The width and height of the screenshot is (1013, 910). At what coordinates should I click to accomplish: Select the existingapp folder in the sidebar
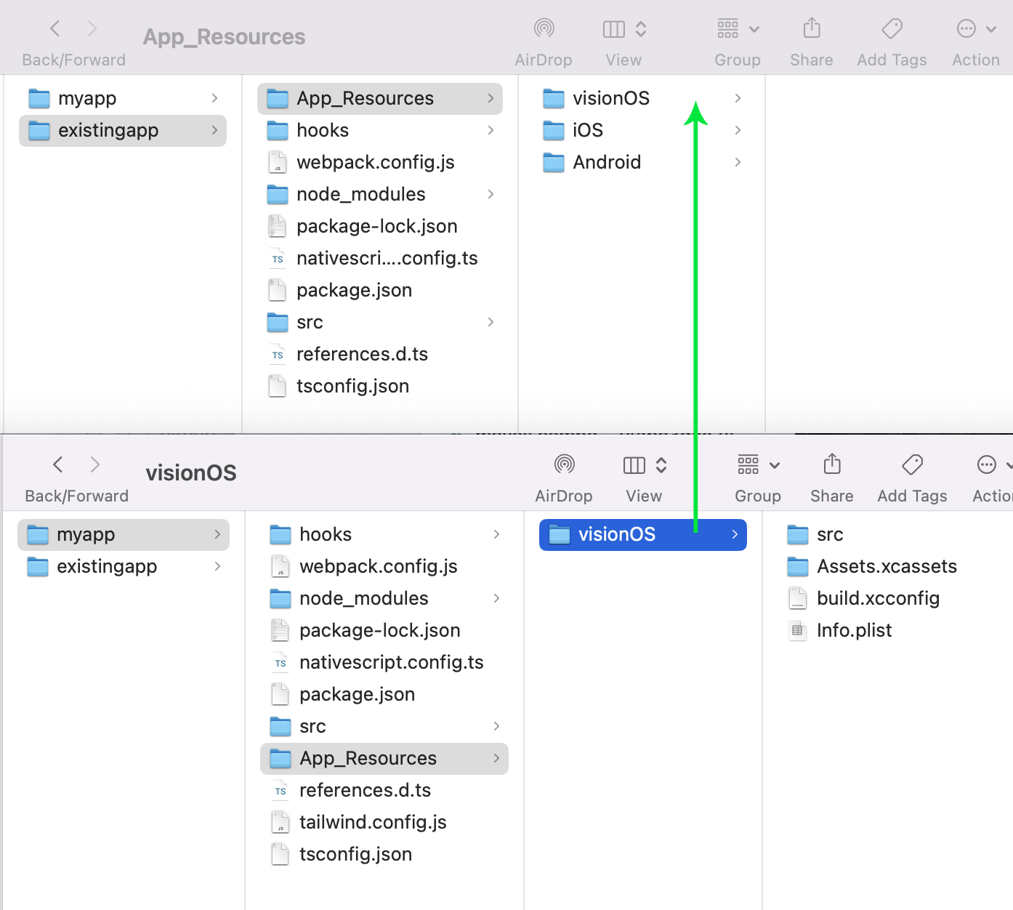click(109, 130)
